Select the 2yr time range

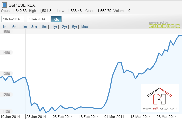click(65, 27)
